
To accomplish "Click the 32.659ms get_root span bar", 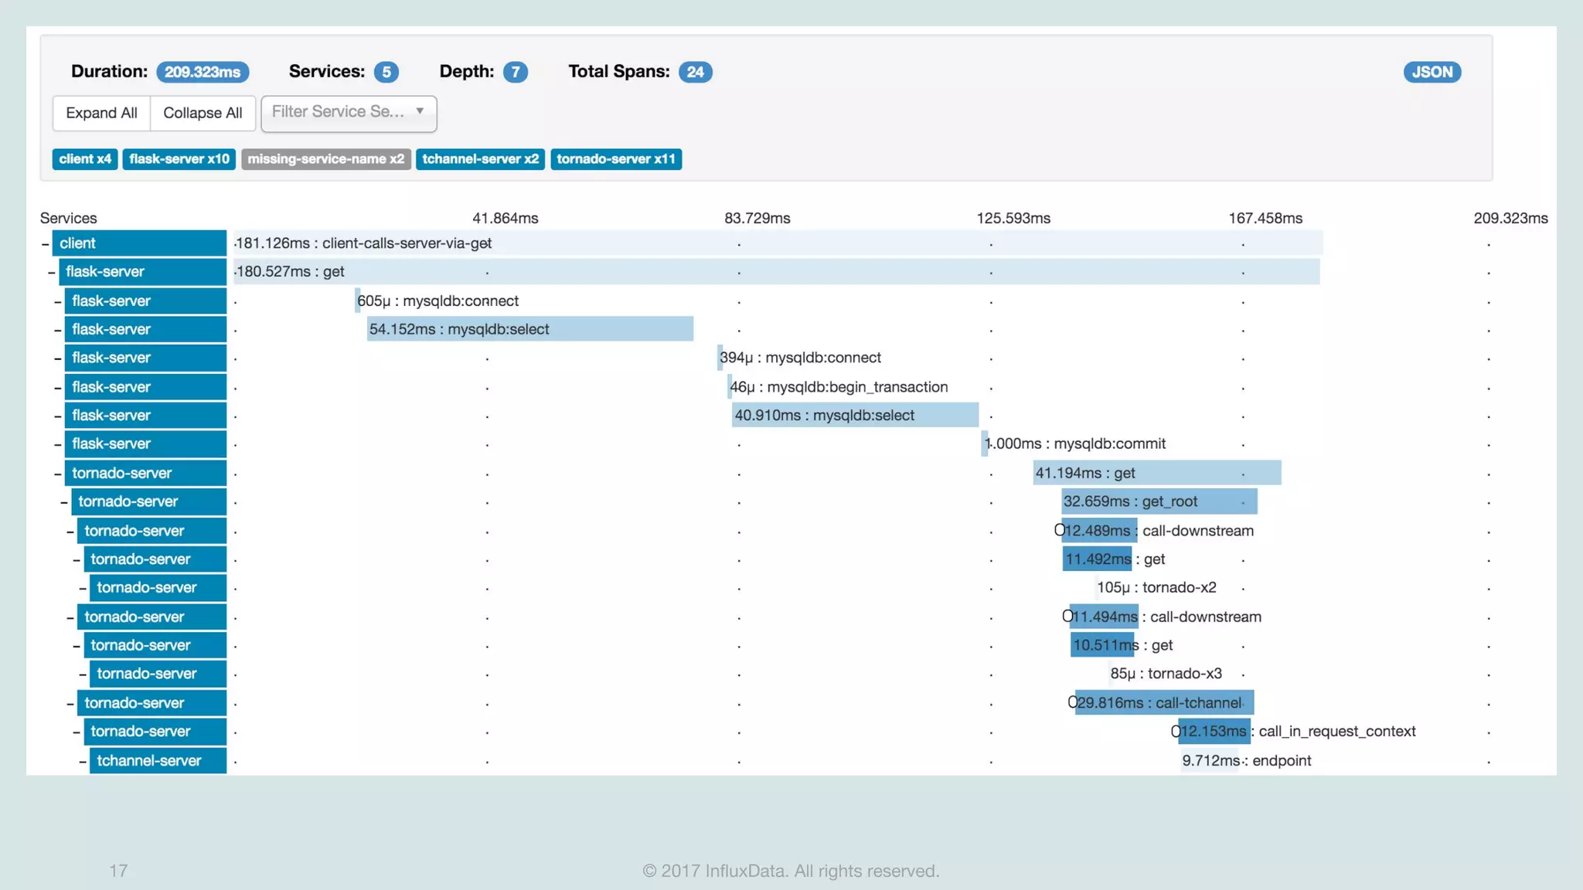I will point(1158,501).
